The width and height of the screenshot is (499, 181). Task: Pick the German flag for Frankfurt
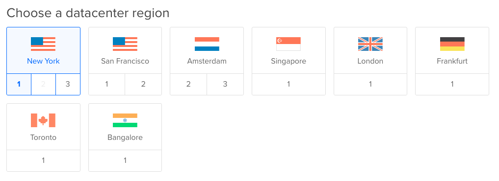[x=452, y=44]
